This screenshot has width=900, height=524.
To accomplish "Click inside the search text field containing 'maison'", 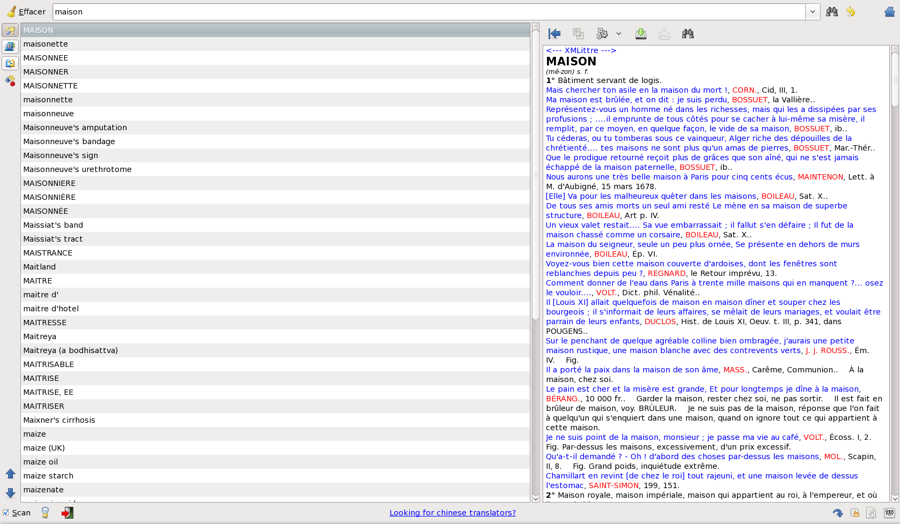I will click(429, 12).
